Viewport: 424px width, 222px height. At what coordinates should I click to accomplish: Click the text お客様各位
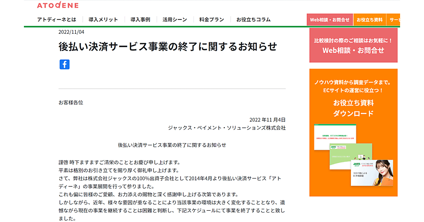coord(71,102)
